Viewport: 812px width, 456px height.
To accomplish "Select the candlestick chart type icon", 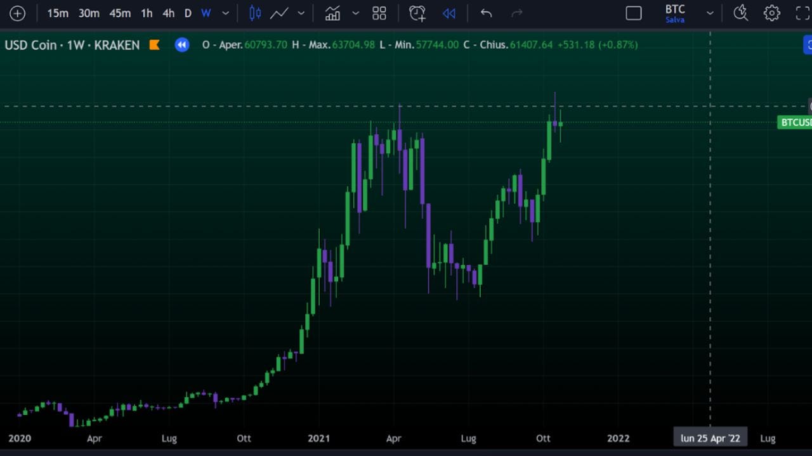I will pos(254,13).
